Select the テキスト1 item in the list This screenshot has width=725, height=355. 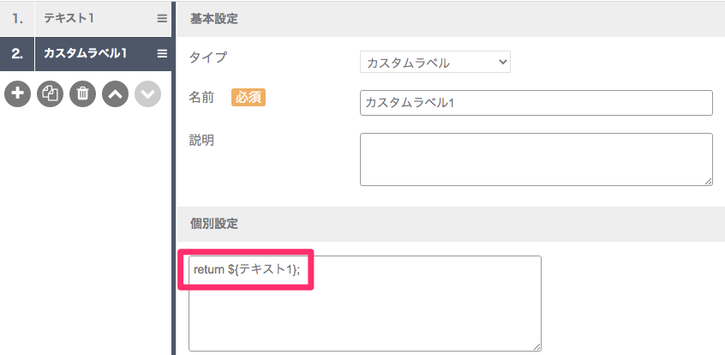pos(103,19)
